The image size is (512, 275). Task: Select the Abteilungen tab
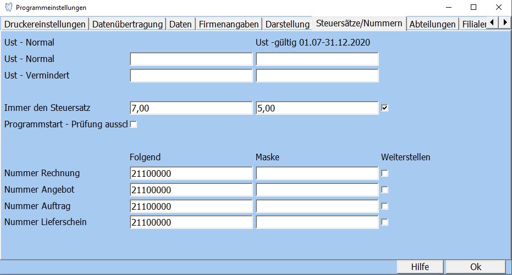(432, 24)
